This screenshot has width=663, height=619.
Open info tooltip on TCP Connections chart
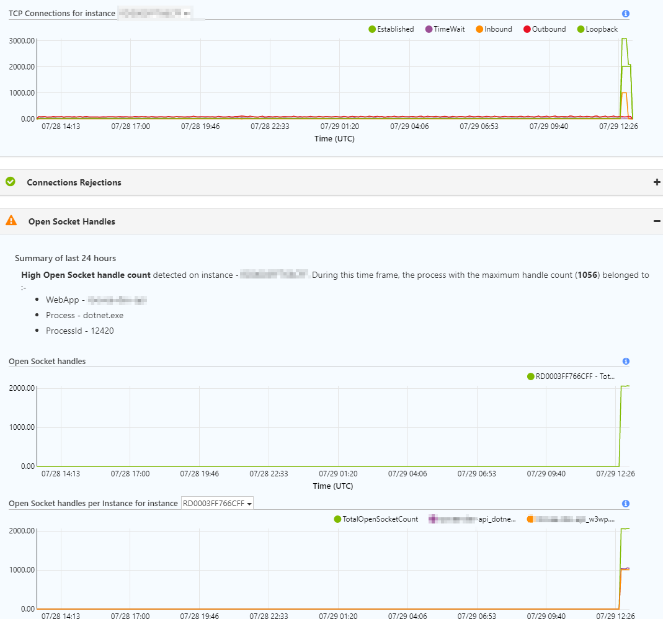(625, 13)
